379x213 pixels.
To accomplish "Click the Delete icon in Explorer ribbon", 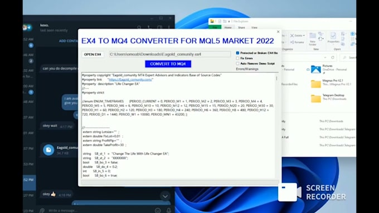I will (292, 36).
